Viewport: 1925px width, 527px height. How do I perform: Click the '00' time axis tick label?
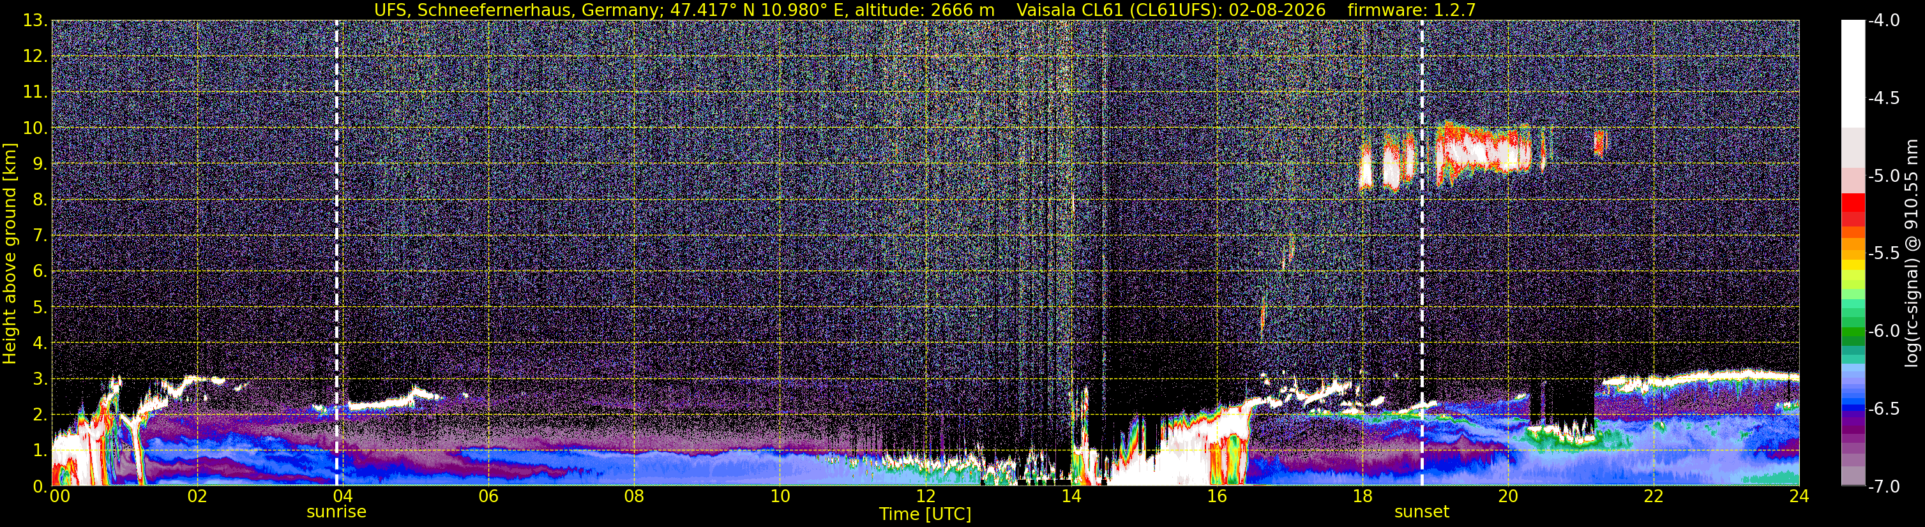click(x=60, y=496)
